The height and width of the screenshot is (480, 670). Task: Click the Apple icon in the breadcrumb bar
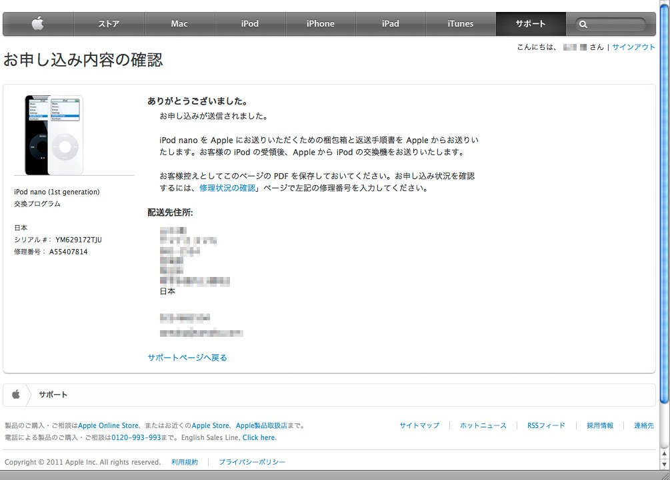tap(16, 395)
